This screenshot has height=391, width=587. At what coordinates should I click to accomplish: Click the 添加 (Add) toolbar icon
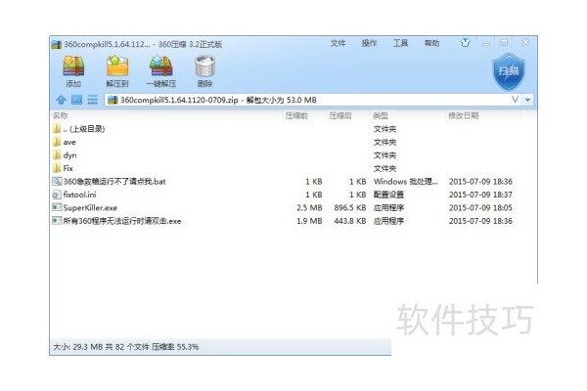pos(73,66)
